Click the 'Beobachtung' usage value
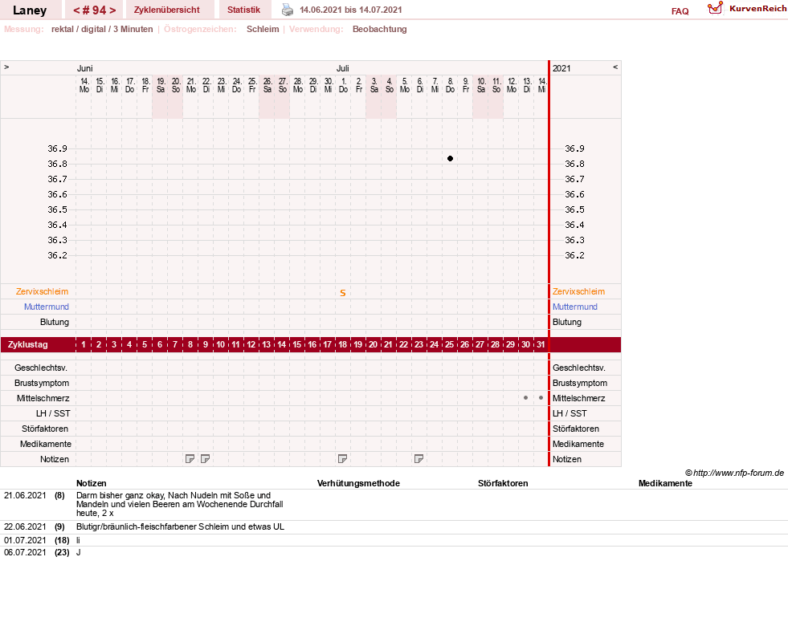The image size is (788, 634). pyautogui.click(x=379, y=29)
